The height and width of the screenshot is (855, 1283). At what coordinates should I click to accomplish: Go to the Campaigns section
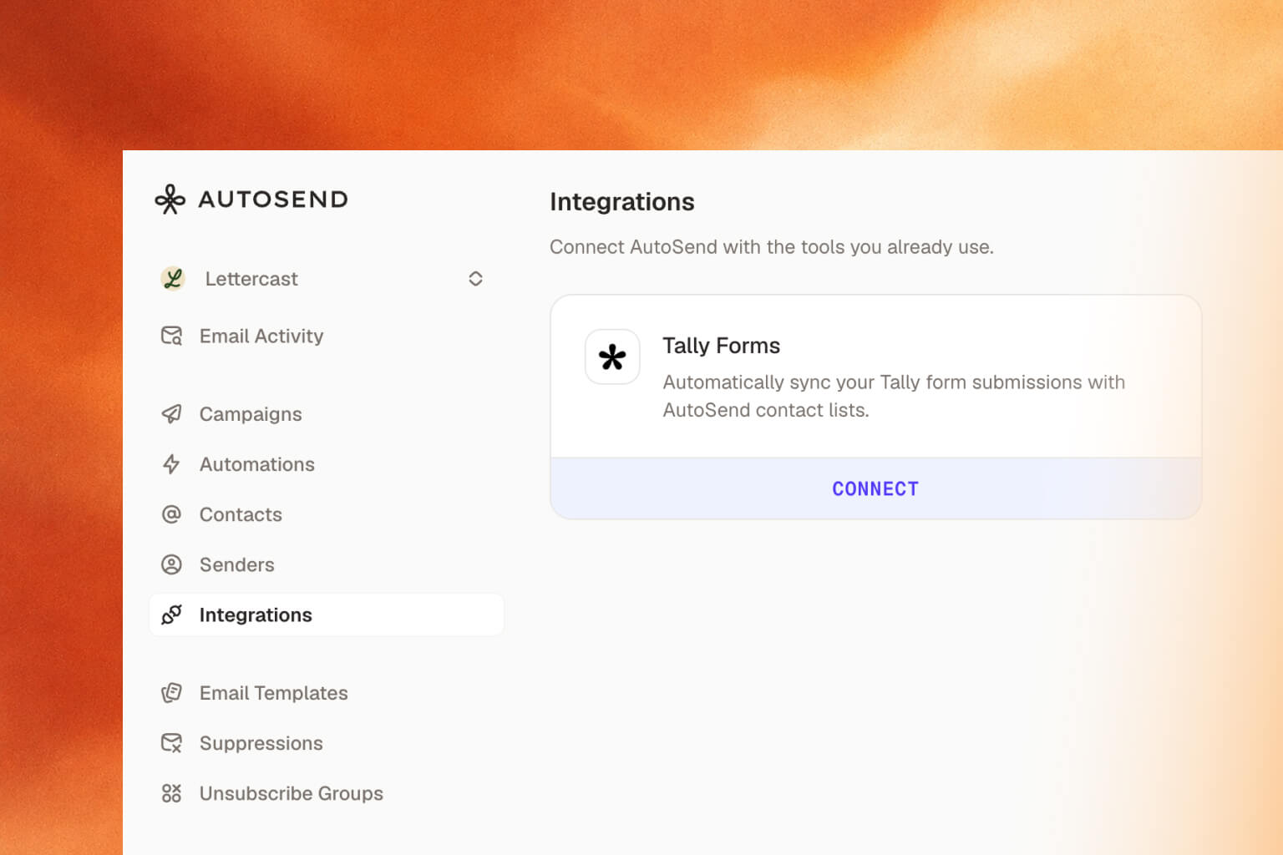(x=326, y=414)
